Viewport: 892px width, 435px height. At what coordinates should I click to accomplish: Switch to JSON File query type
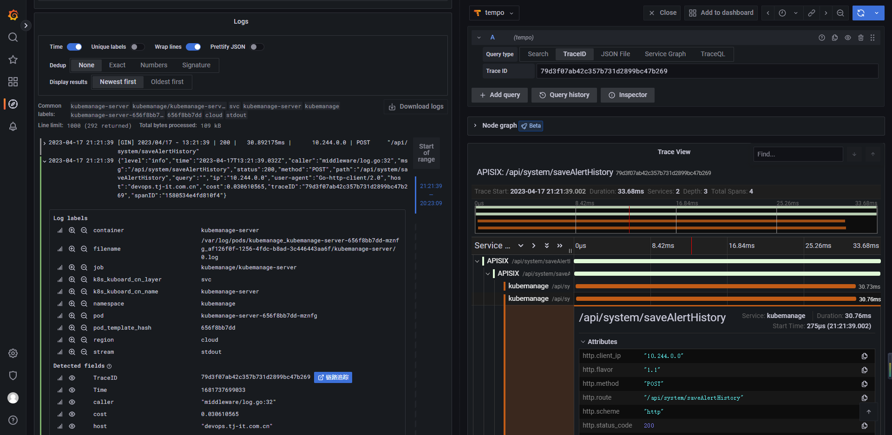pyautogui.click(x=616, y=54)
